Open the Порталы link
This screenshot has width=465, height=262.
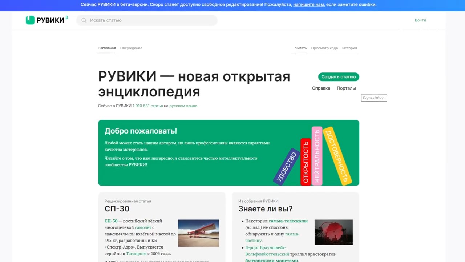[x=346, y=88]
